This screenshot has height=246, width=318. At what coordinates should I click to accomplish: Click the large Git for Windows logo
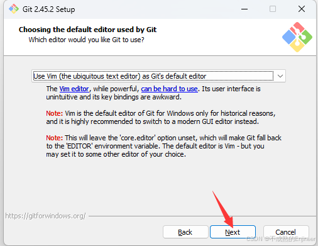tap(297, 37)
